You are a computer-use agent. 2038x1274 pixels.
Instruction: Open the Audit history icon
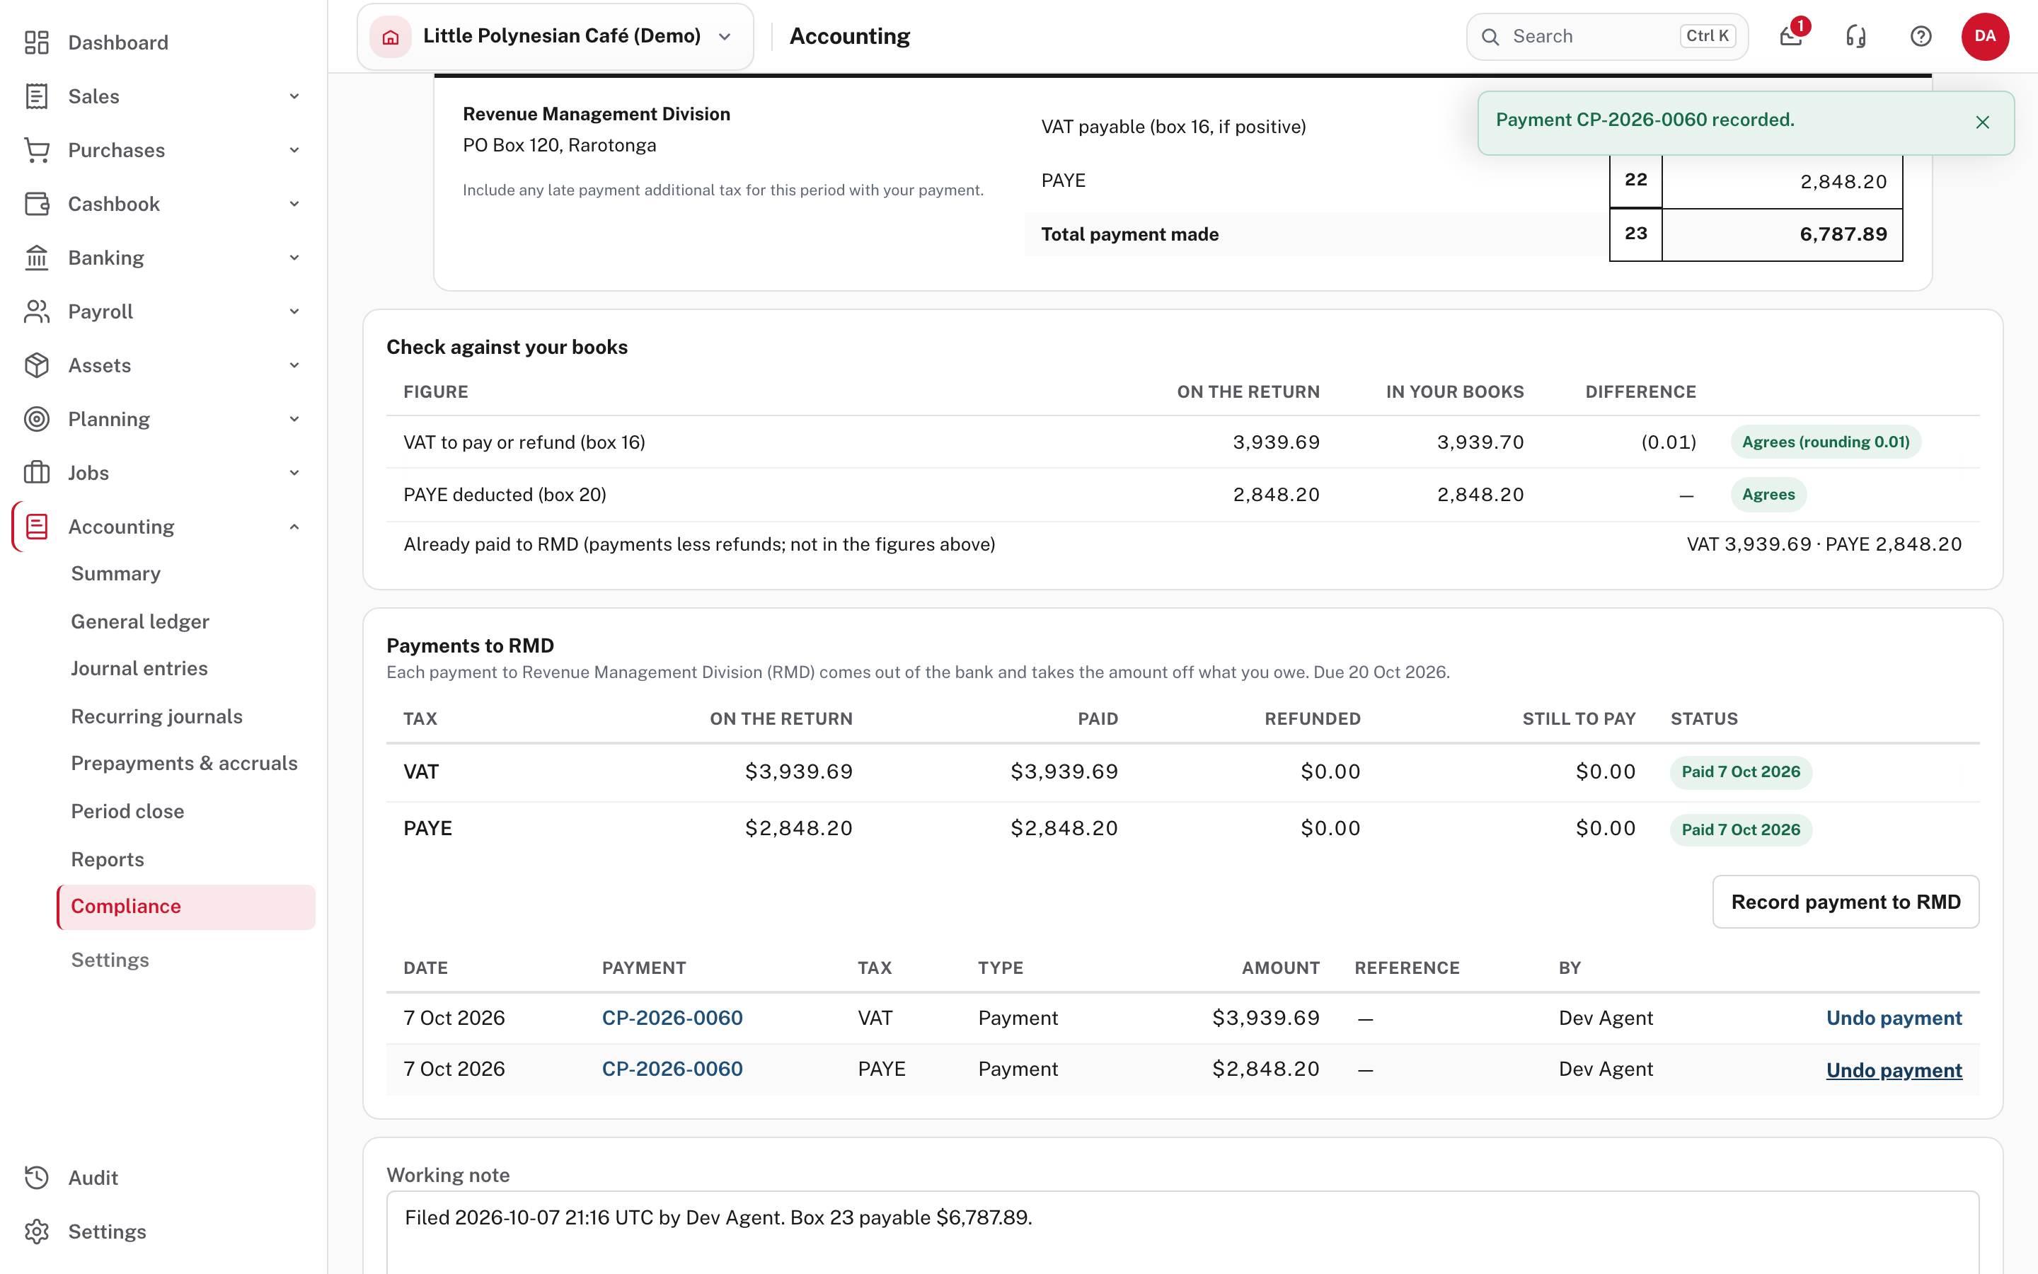coord(36,1177)
